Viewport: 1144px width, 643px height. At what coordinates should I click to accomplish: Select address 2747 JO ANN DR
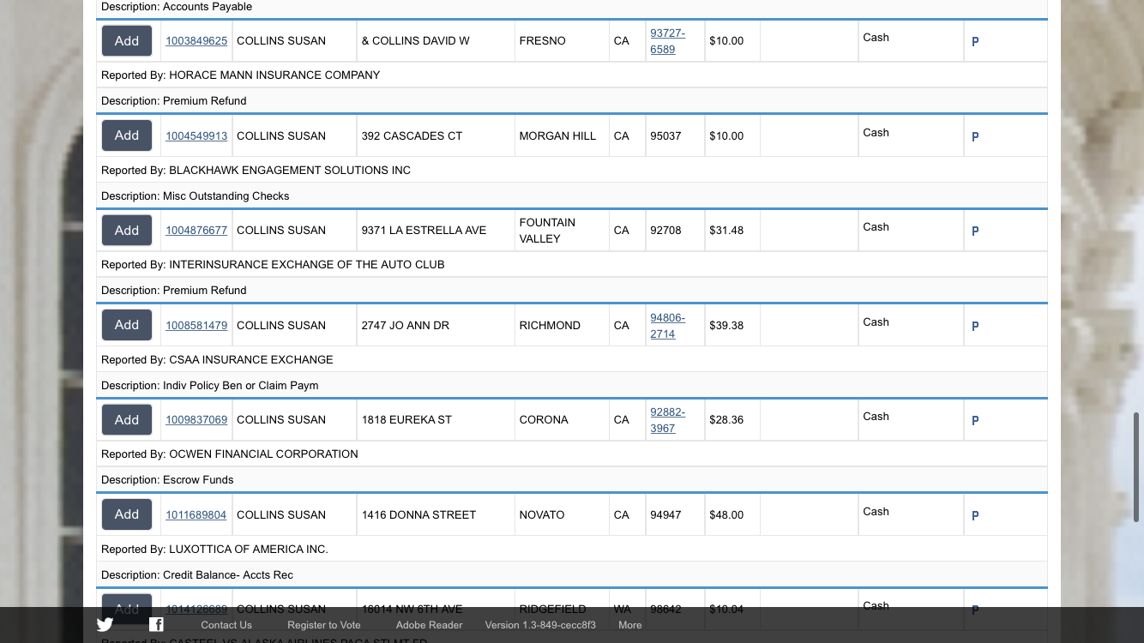[405, 326]
